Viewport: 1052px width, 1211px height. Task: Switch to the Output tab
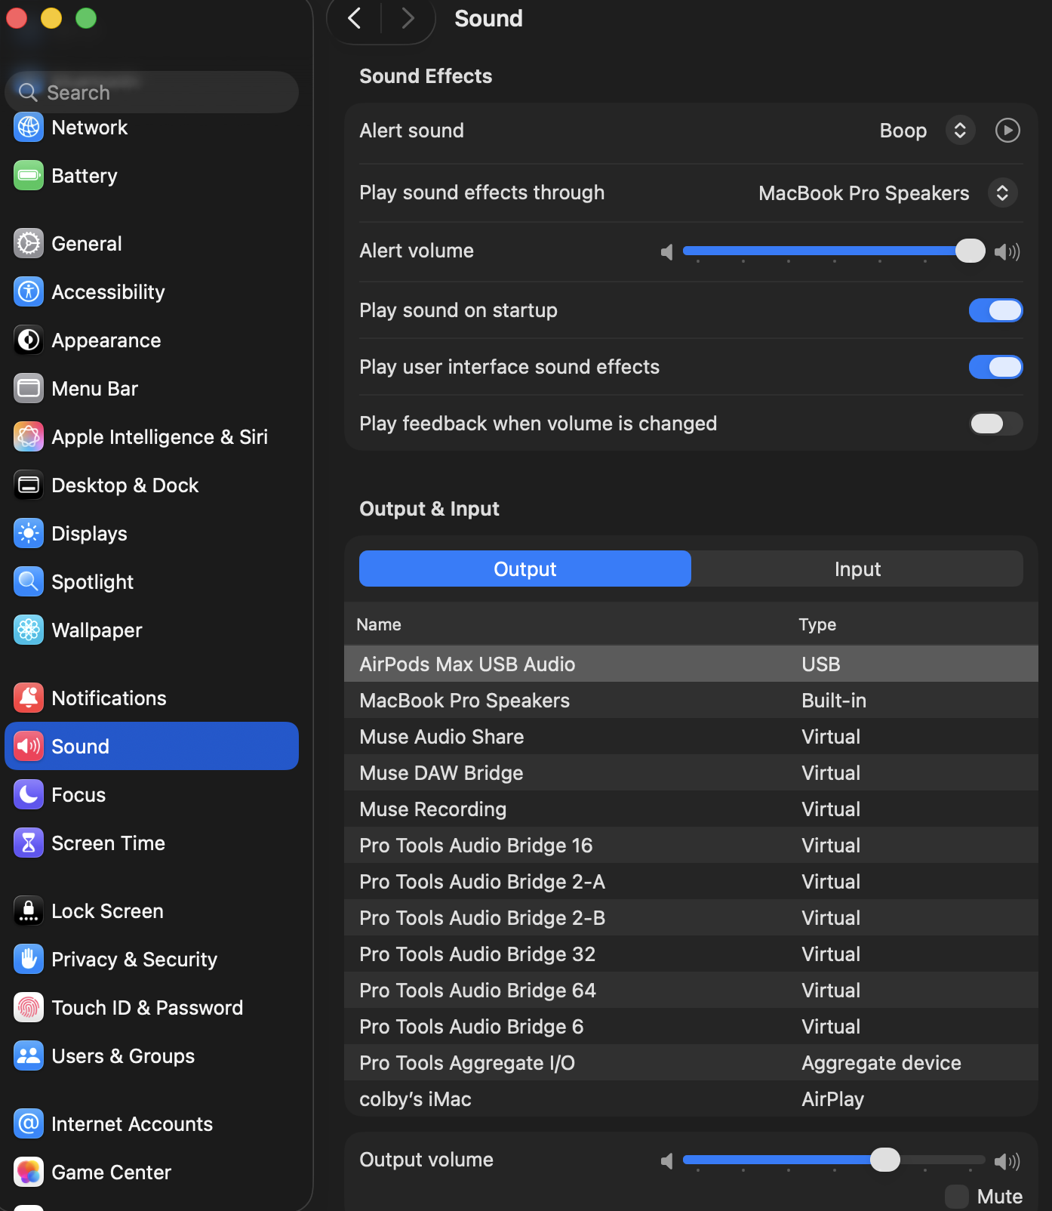coord(525,569)
